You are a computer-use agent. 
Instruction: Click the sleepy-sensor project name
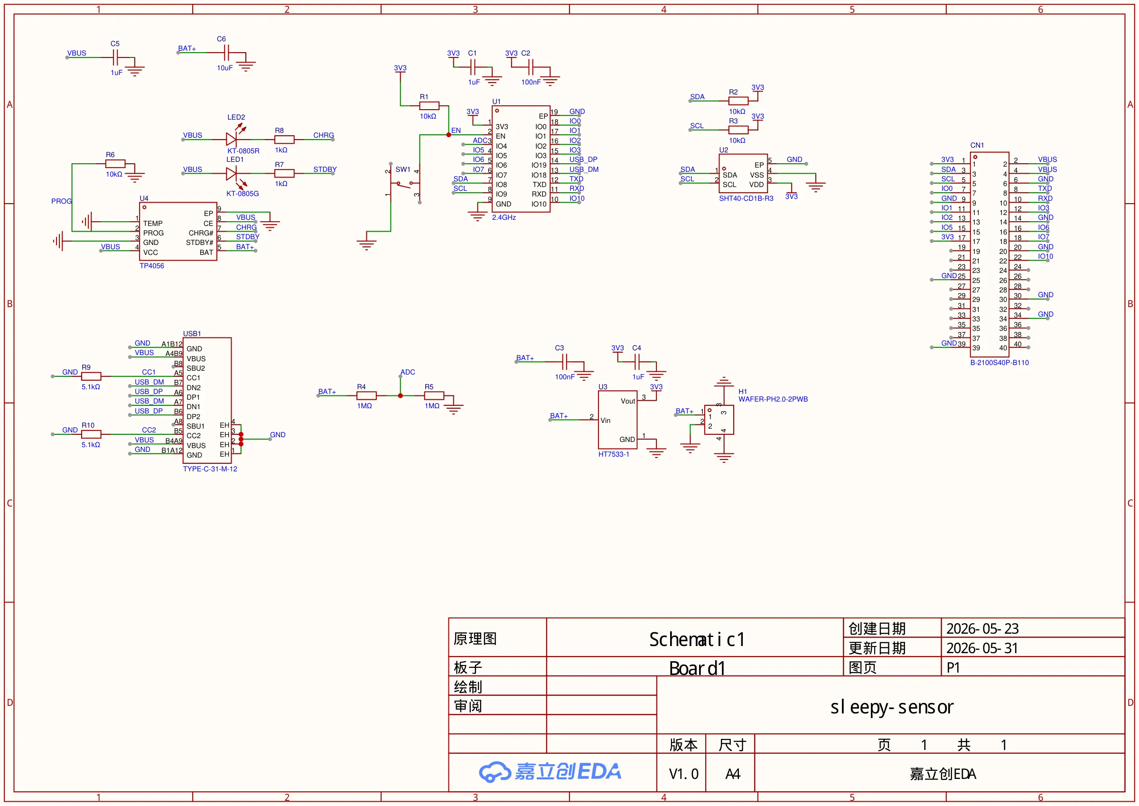(x=892, y=707)
